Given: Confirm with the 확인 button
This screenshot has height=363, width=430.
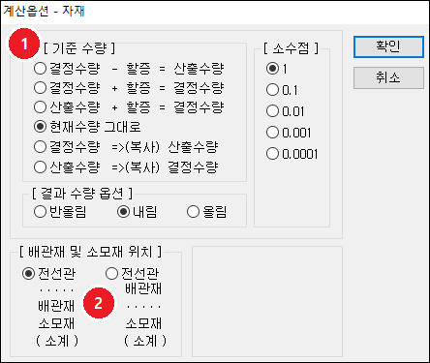Looking at the screenshot, I should pos(388,47).
